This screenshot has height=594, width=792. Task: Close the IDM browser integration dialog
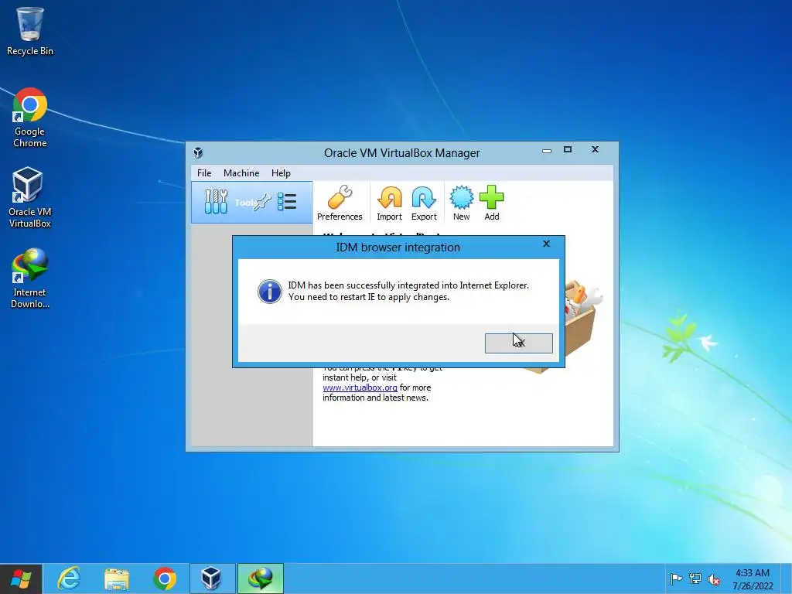546,244
